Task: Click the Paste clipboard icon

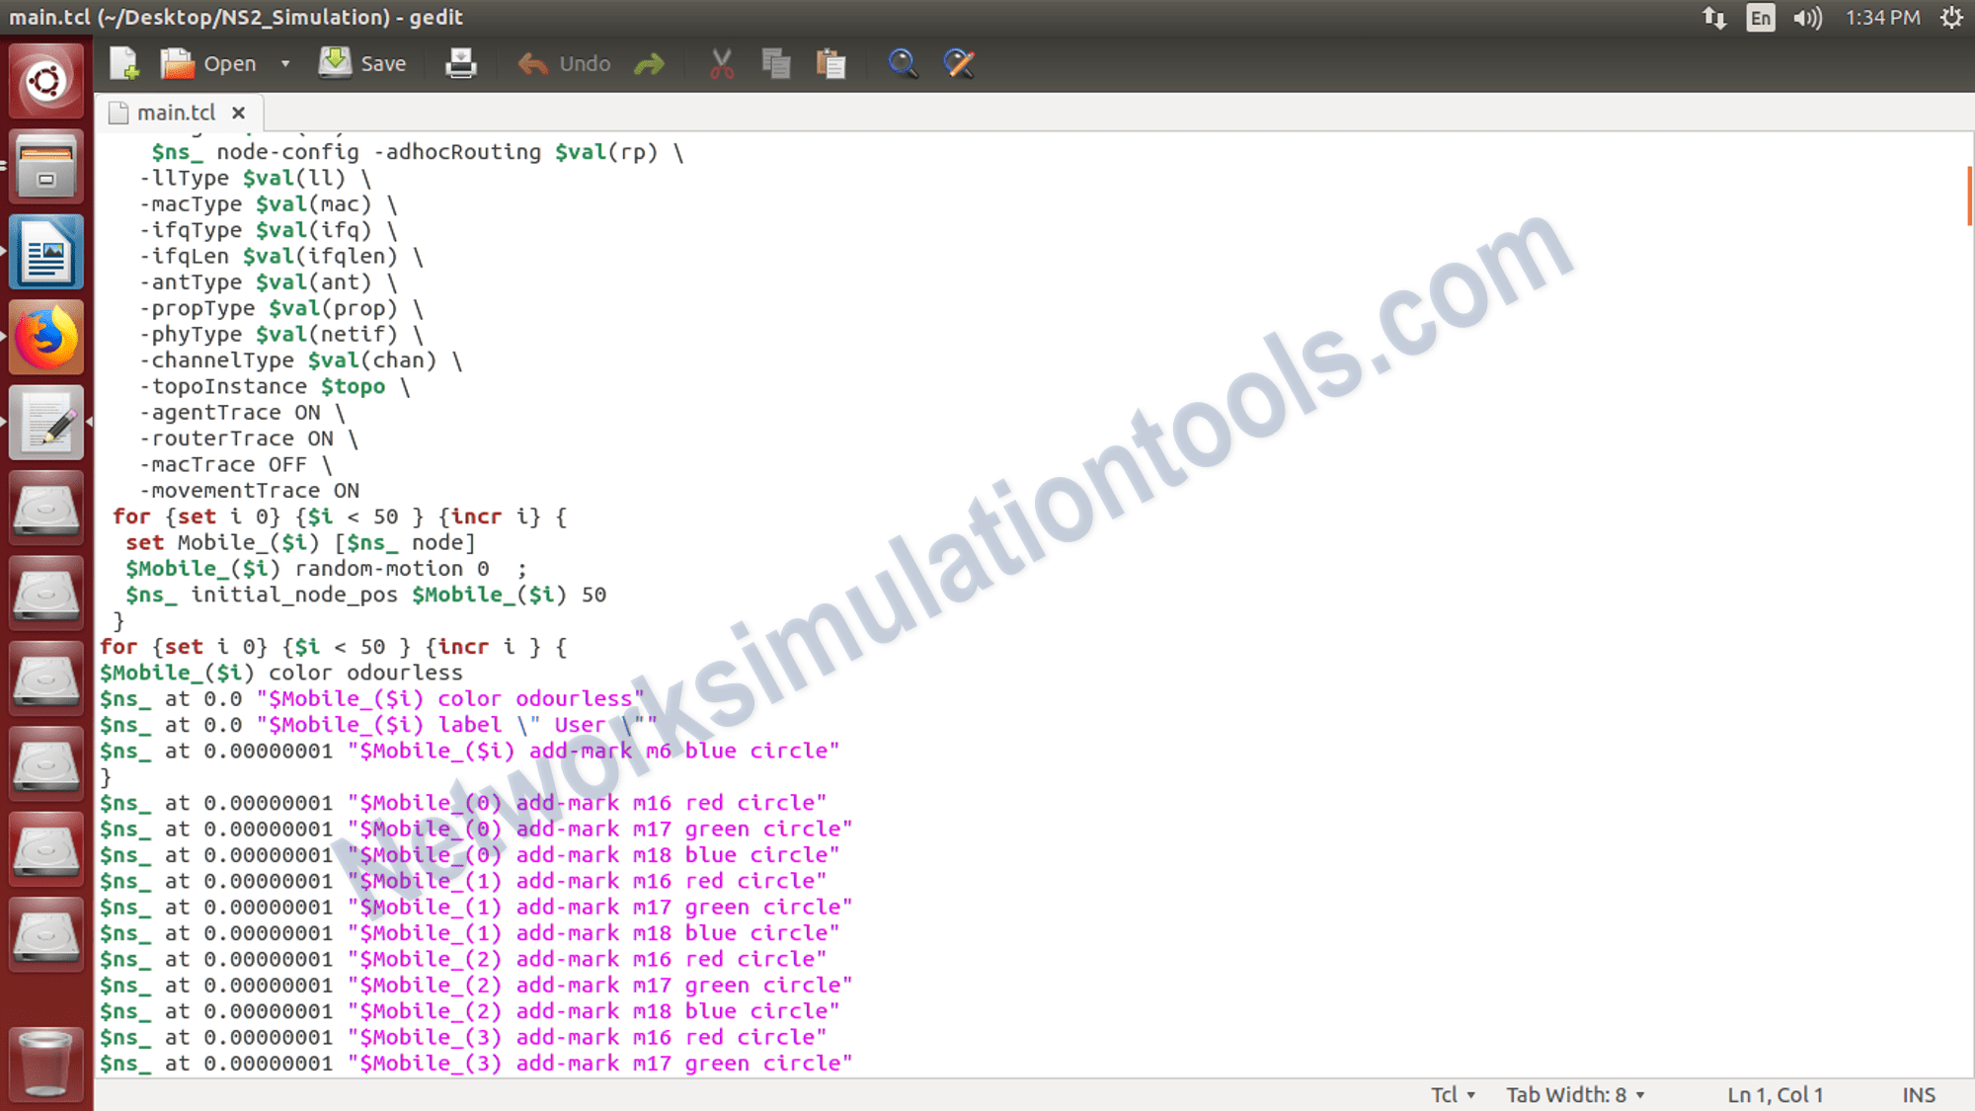Action: (831, 62)
